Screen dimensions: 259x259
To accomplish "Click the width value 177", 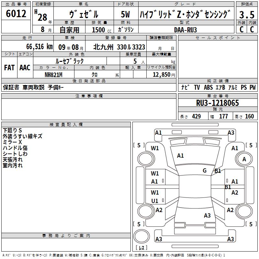I will click(223, 117).
